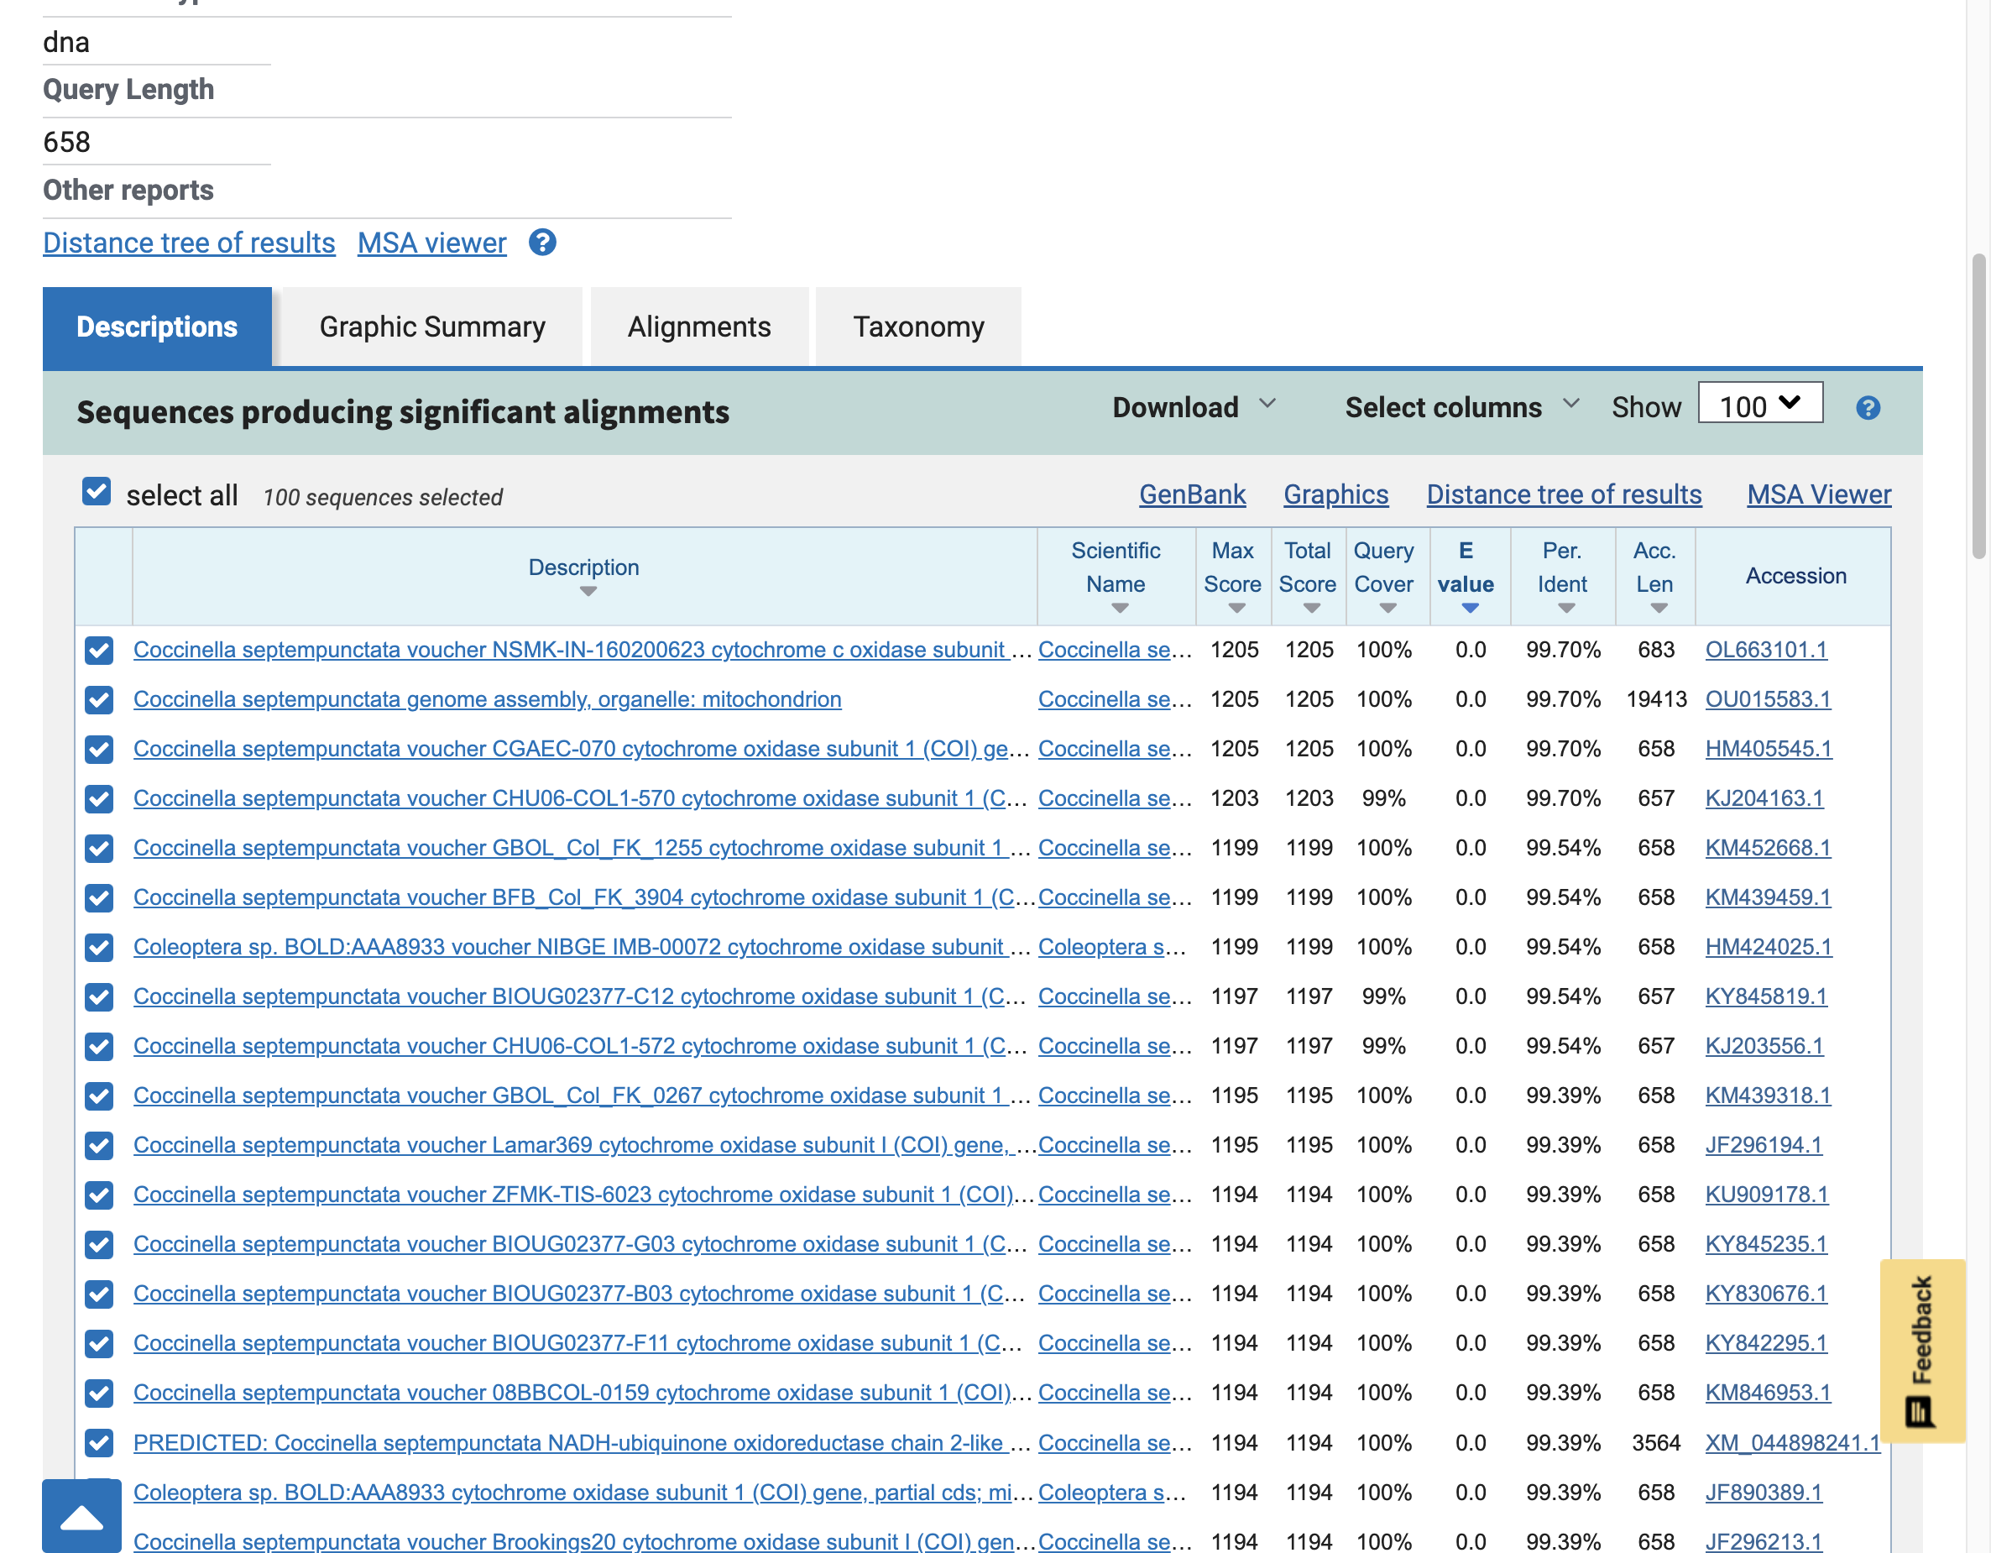
Task: Open accession OL663101.1
Action: [x=1766, y=651]
